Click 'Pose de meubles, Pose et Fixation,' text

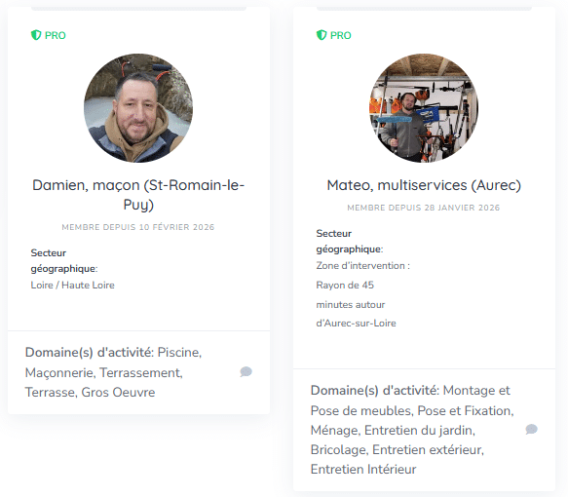click(x=412, y=411)
